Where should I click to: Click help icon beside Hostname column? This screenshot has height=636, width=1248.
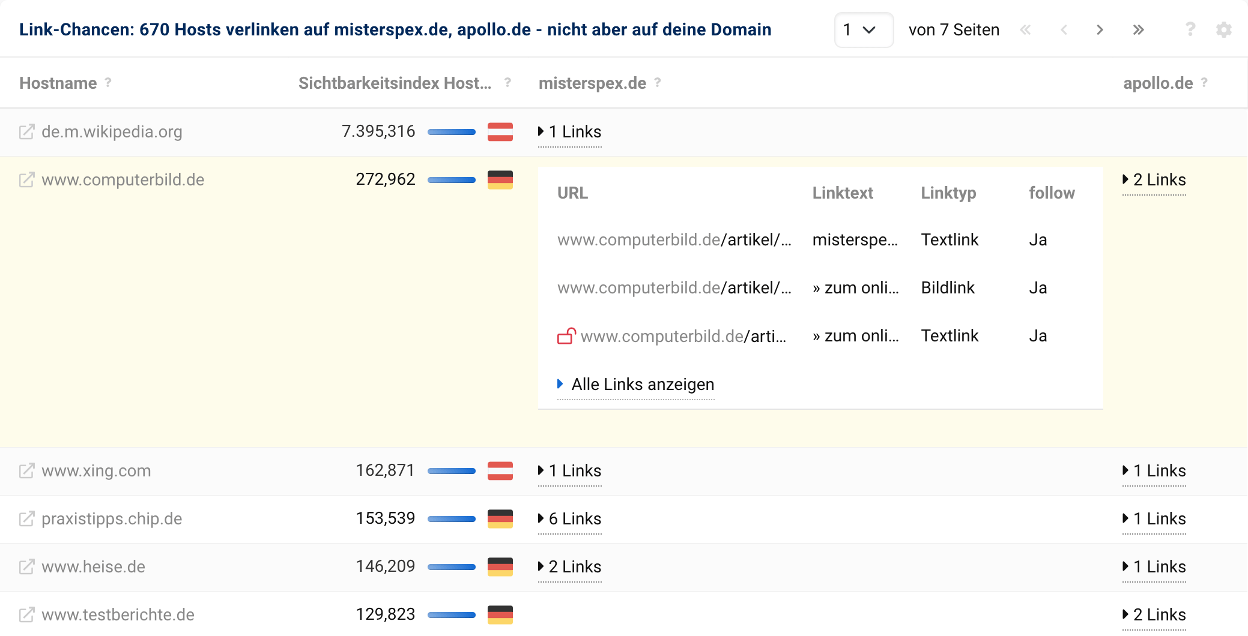[108, 83]
